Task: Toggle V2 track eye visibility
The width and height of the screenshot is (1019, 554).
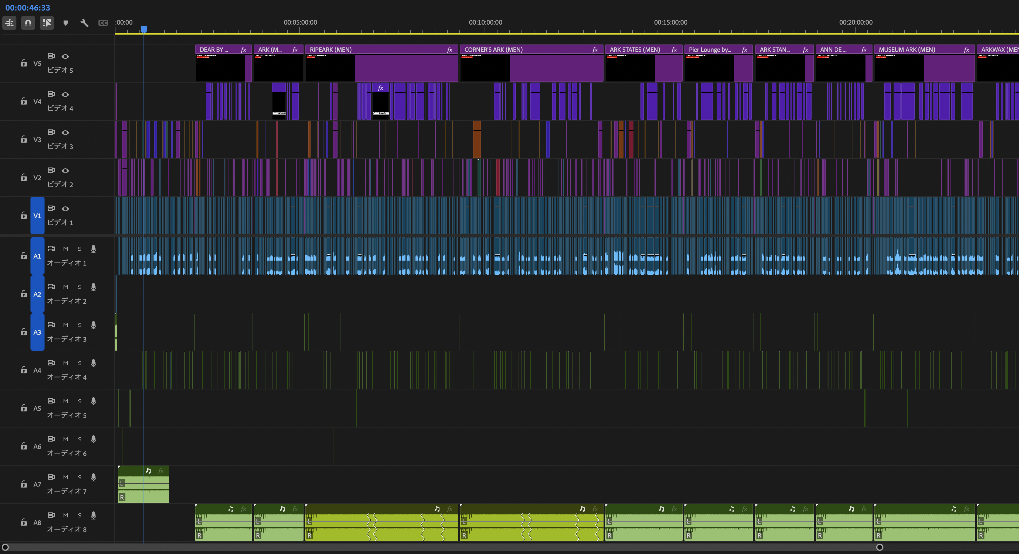Action: [x=66, y=170]
